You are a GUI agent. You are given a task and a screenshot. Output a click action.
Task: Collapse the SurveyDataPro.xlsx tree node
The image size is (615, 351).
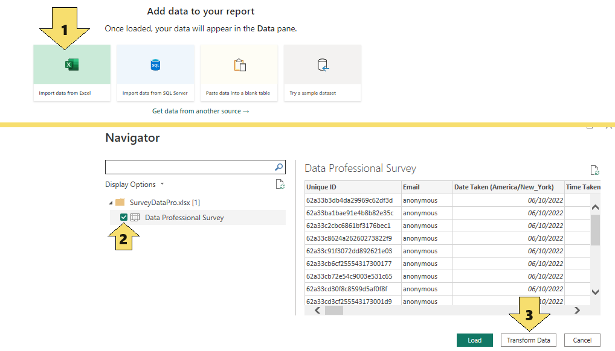(x=111, y=203)
